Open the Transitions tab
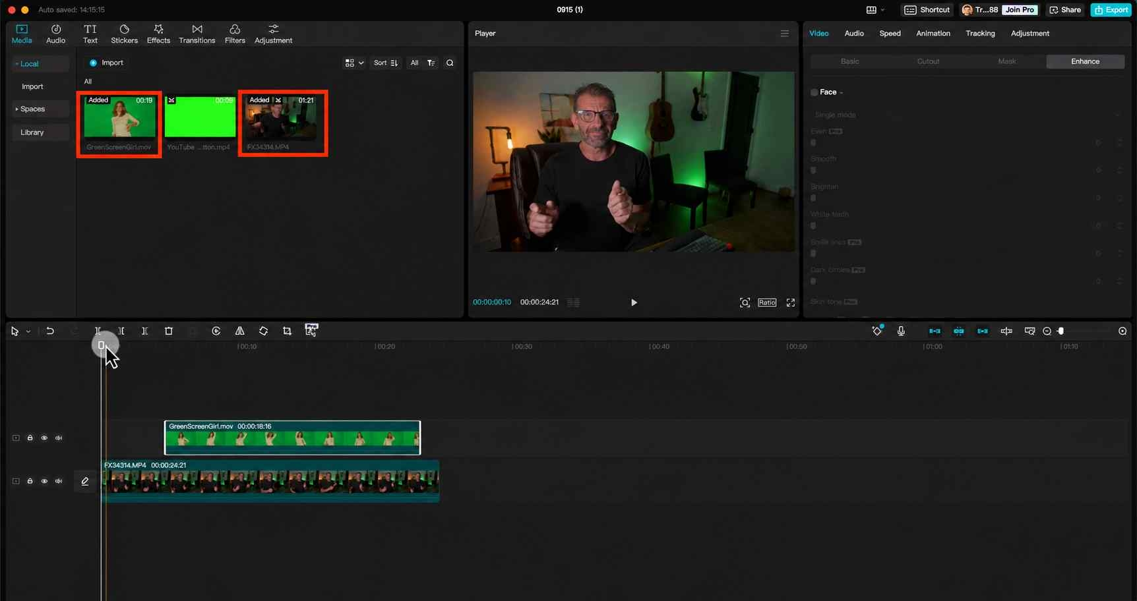 click(x=197, y=34)
